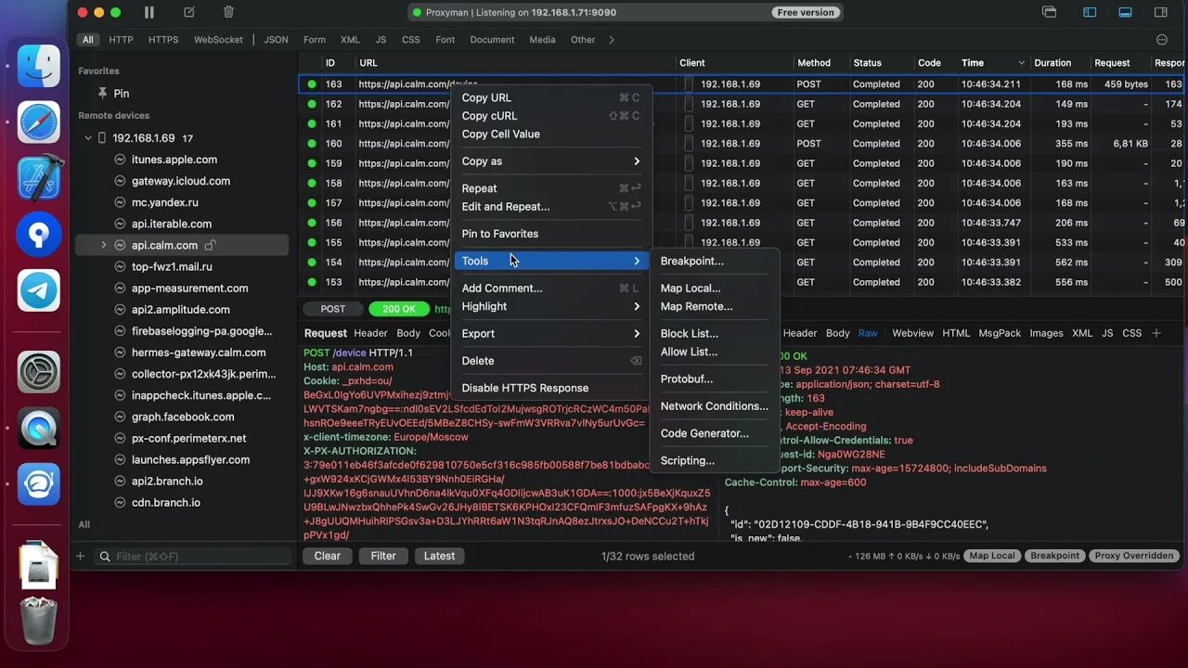Click the Filter button
This screenshot has width=1188, height=668.
(383, 556)
